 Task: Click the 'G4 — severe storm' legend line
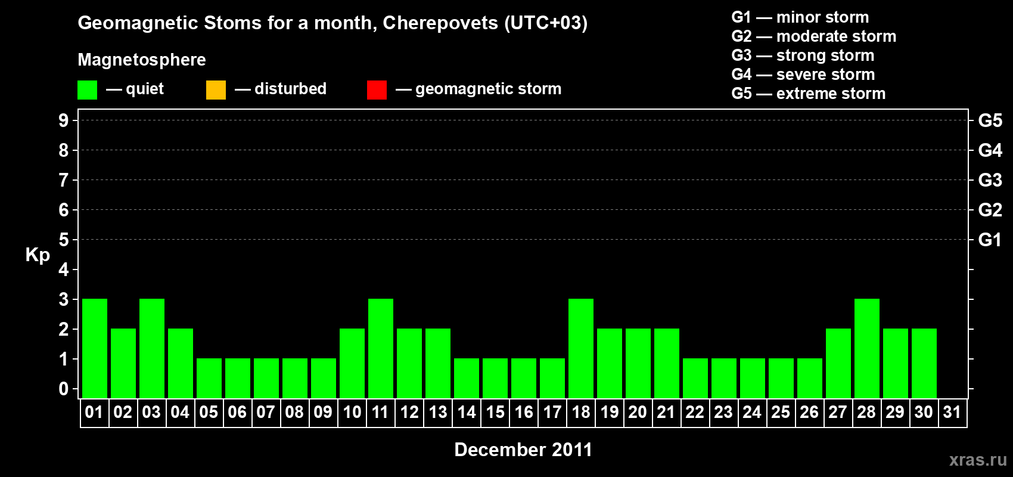tap(803, 75)
